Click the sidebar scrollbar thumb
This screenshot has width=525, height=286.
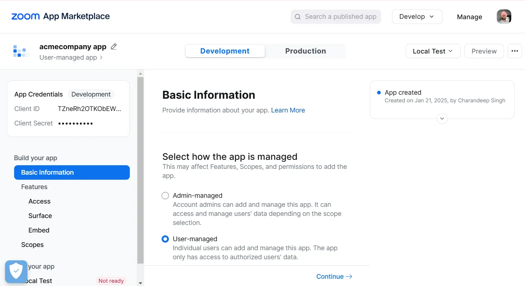coord(140,170)
